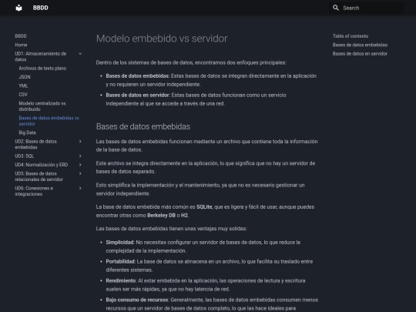This screenshot has height=312, width=416.
Task: Jump to Bases de datos embebidas in contents
Action: (360, 45)
